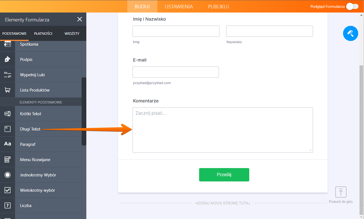The width and height of the screenshot is (364, 219).
Task: Click the Komentarze text area
Action: (223, 130)
